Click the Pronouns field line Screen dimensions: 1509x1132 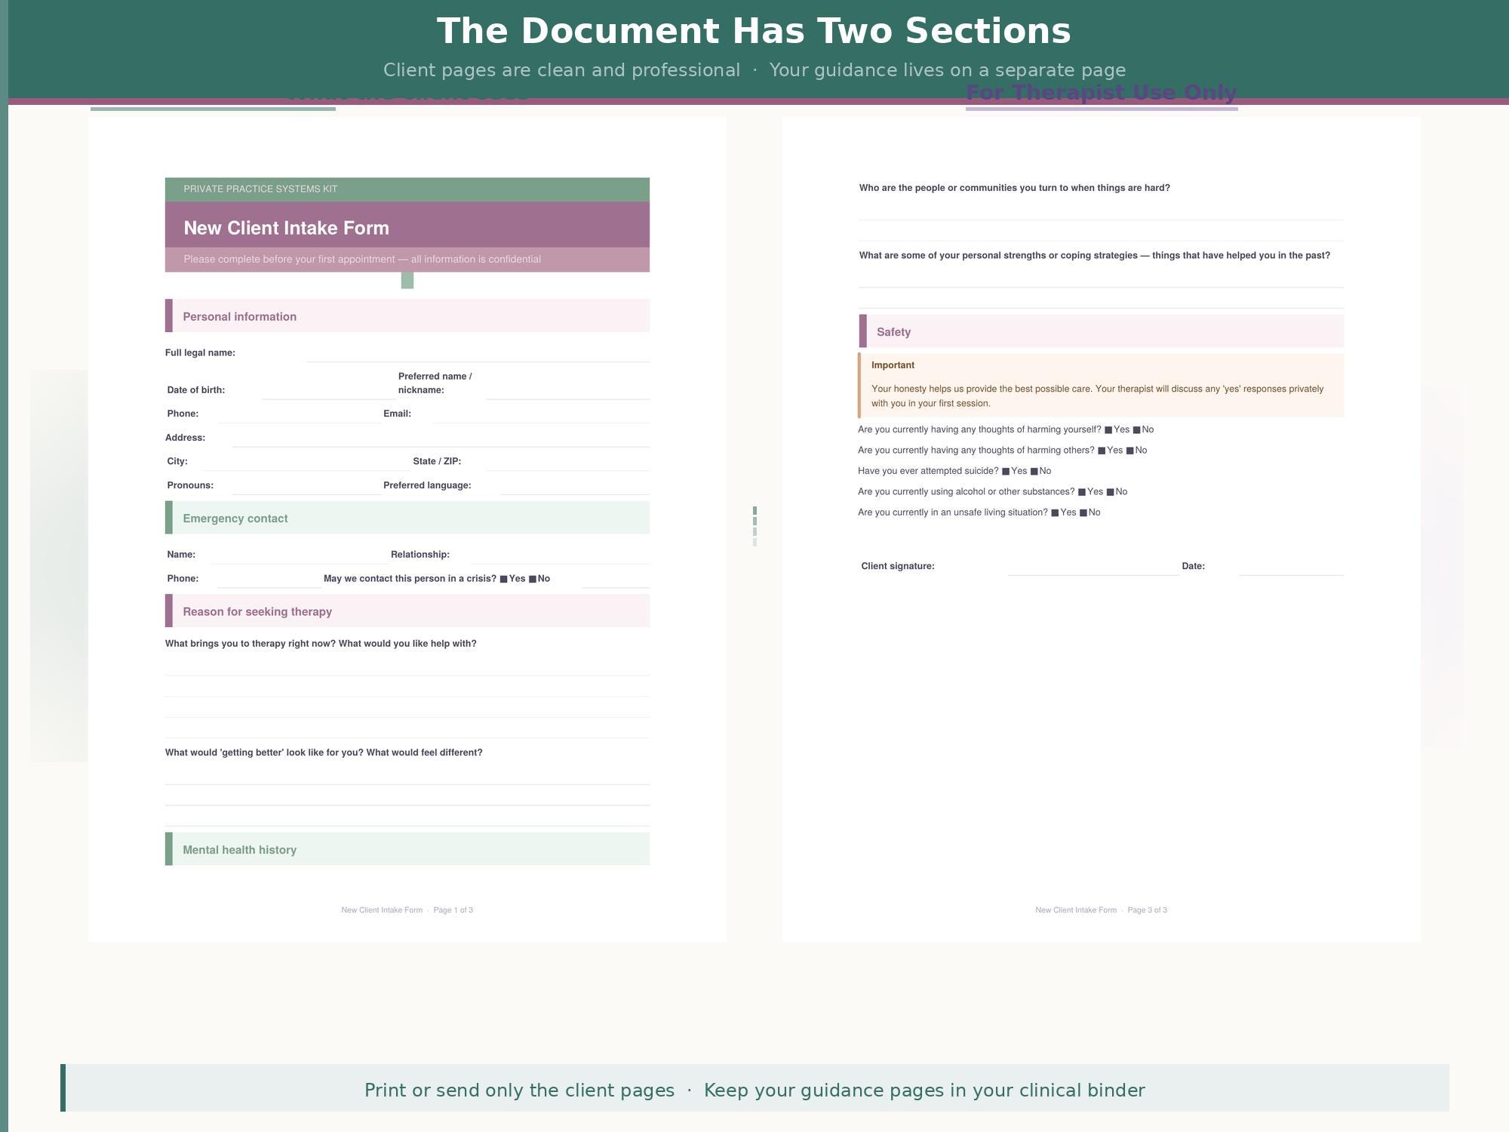point(306,486)
